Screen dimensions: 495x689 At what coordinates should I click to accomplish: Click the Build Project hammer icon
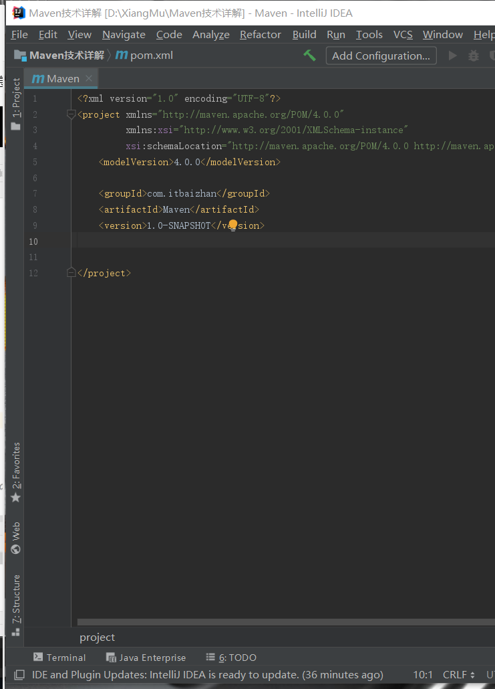[309, 56]
